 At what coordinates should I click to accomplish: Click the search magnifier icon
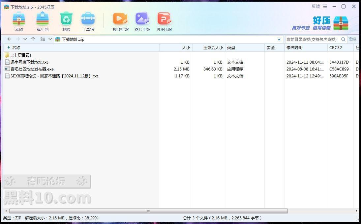click(343, 39)
